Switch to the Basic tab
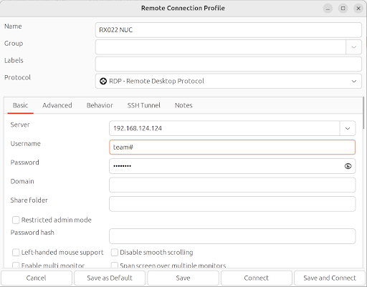This screenshot has width=367, height=287. 20,105
